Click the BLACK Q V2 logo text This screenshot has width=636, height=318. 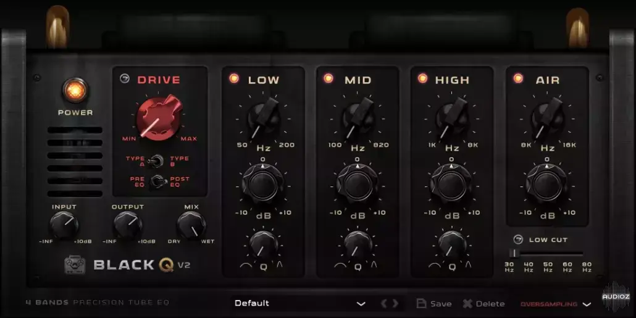point(142,265)
